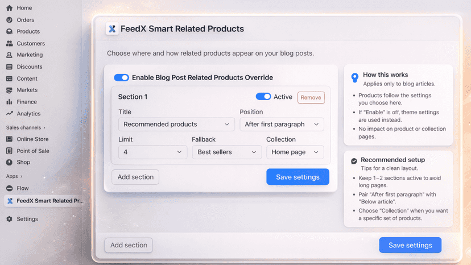Click the FeedX X icon in sidebar
The width and height of the screenshot is (471, 265).
tap(10, 201)
